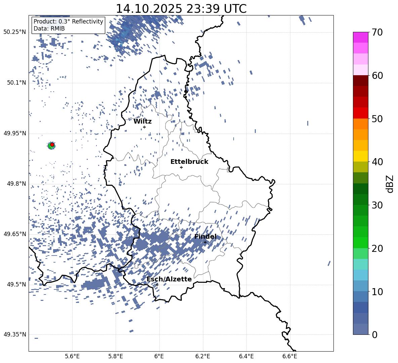This screenshot has width=398, height=363.
Task: Click the 5.8°E longitude tick label
Action: (x=116, y=356)
